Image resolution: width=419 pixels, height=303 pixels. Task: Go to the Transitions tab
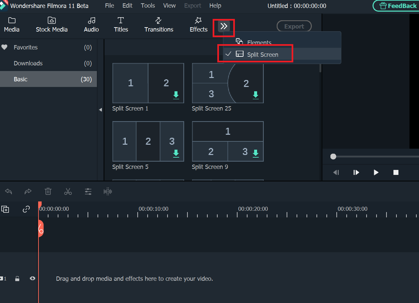159,25
